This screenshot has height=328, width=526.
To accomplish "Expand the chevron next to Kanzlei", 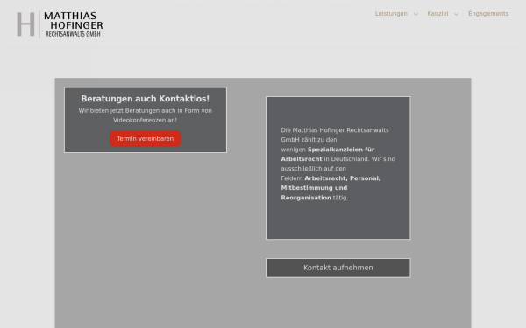I will click(456, 14).
